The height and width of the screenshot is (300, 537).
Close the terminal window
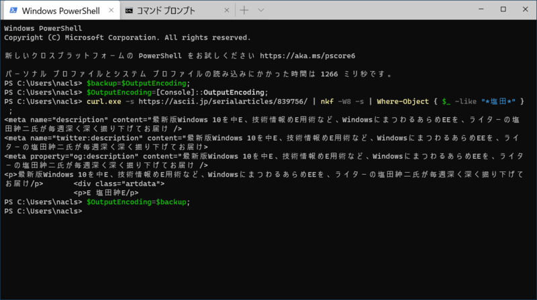526,9
